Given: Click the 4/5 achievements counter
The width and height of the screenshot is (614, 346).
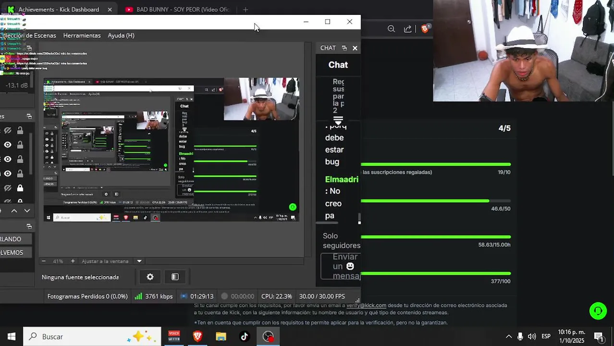Looking at the screenshot, I should (504, 128).
